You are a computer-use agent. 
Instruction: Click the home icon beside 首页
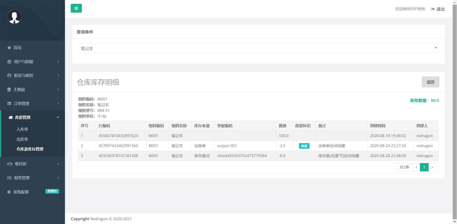point(9,48)
